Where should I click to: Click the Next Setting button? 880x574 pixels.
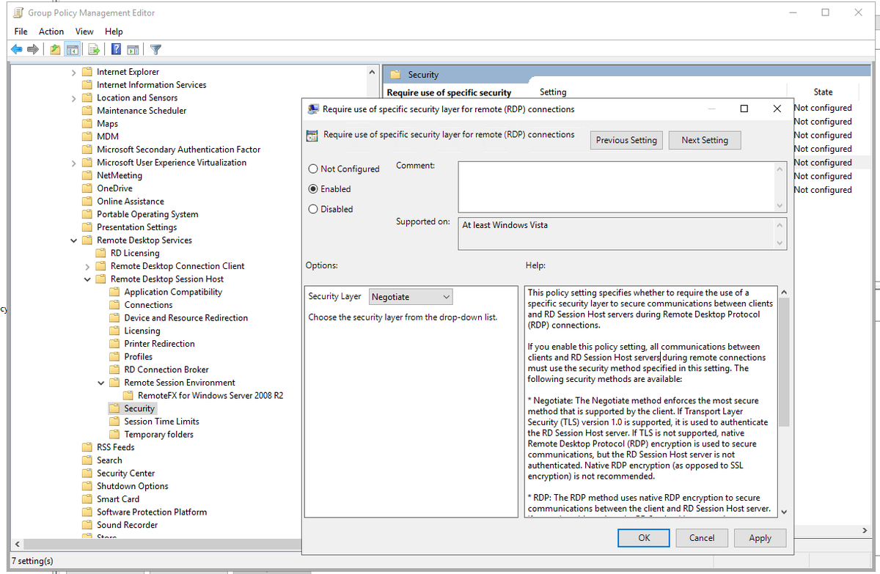click(x=705, y=140)
